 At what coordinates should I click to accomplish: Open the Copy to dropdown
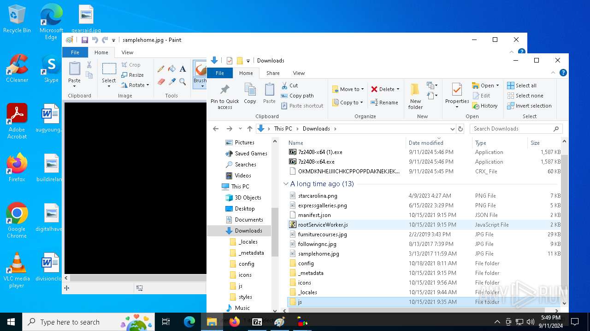click(348, 103)
